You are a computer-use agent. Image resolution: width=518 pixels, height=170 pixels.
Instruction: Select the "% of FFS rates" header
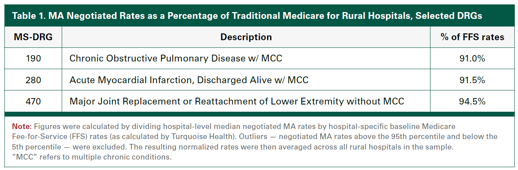coord(472,37)
